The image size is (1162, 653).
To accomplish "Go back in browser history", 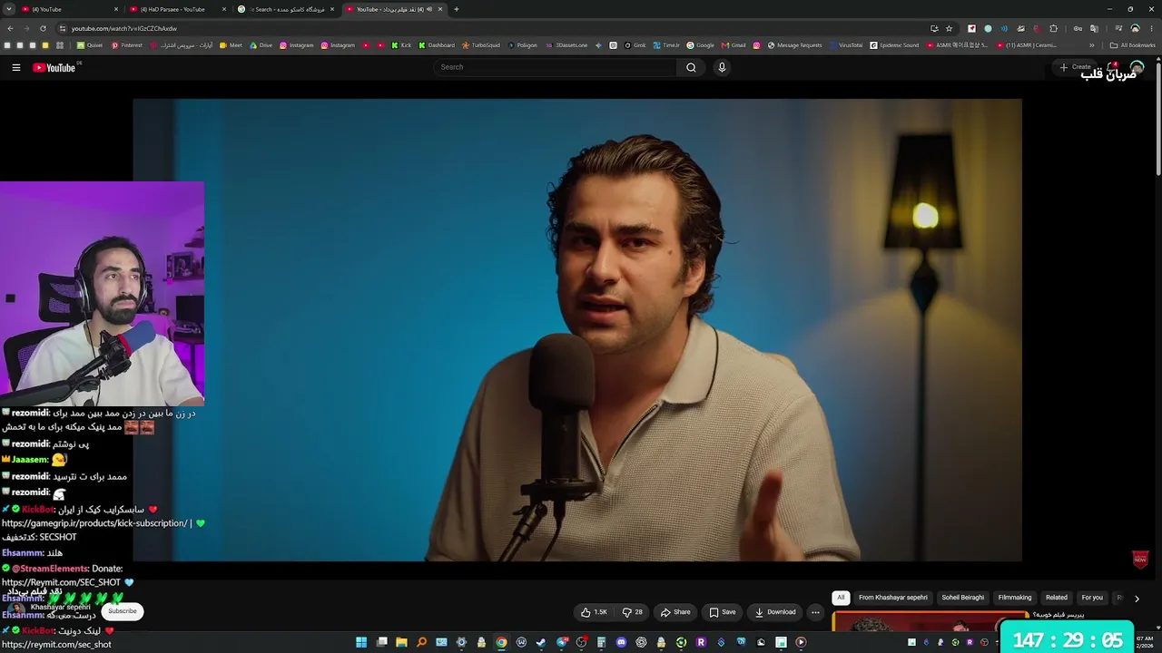I will (10, 28).
